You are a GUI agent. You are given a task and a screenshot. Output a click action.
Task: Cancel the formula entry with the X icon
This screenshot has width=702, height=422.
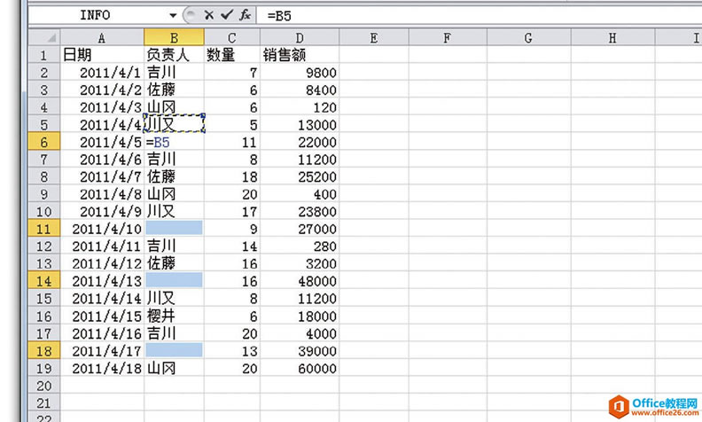pyautogui.click(x=208, y=15)
